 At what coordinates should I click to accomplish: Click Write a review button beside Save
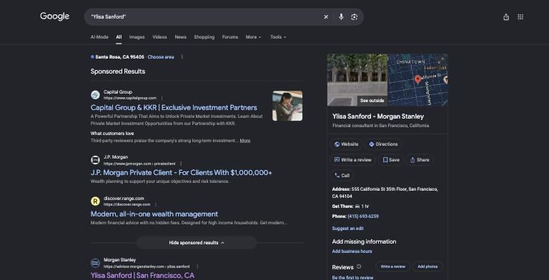pyautogui.click(x=353, y=160)
